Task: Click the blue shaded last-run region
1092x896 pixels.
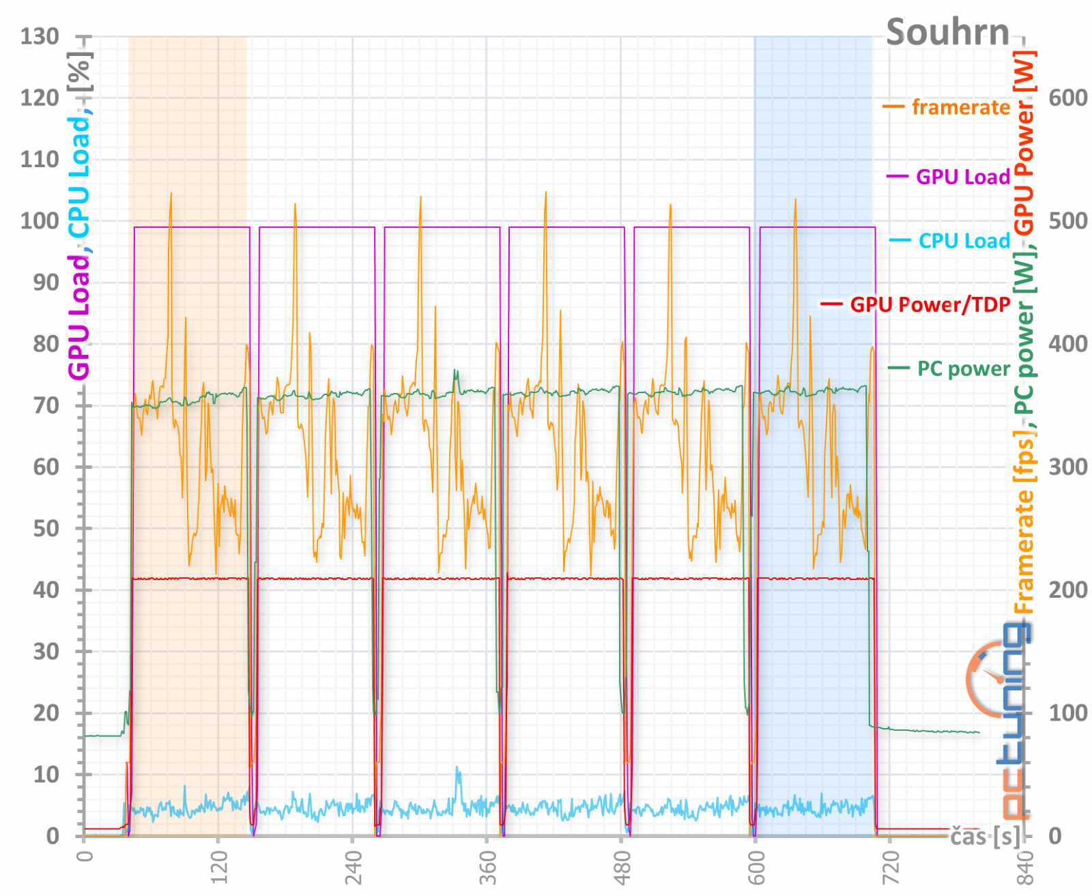Action: (x=813, y=436)
